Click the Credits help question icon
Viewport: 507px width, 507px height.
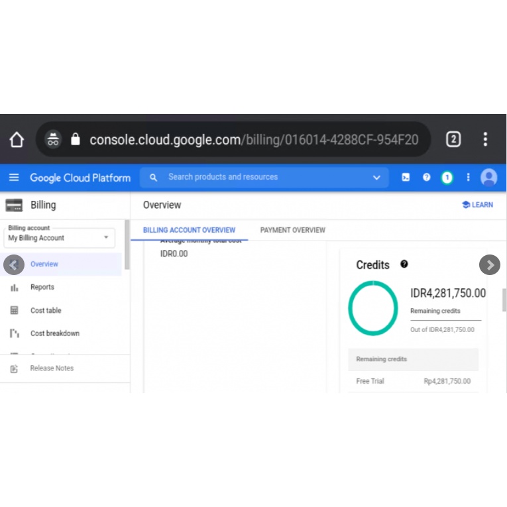[404, 264]
